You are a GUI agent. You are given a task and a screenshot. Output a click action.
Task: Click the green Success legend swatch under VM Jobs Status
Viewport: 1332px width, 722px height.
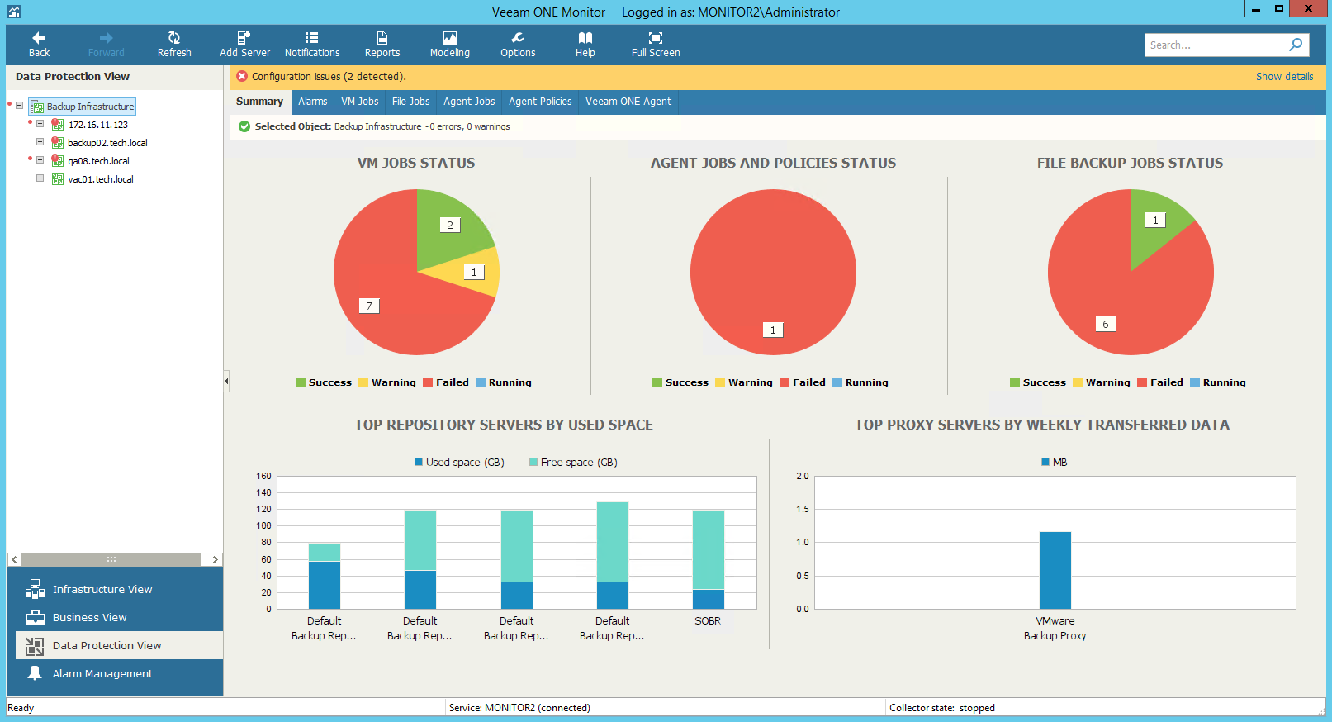pos(301,382)
